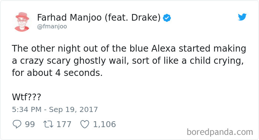Visit the boredpanda.com watermark link
The height and width of the screenshot is (140, 259).
click(220, 132)
